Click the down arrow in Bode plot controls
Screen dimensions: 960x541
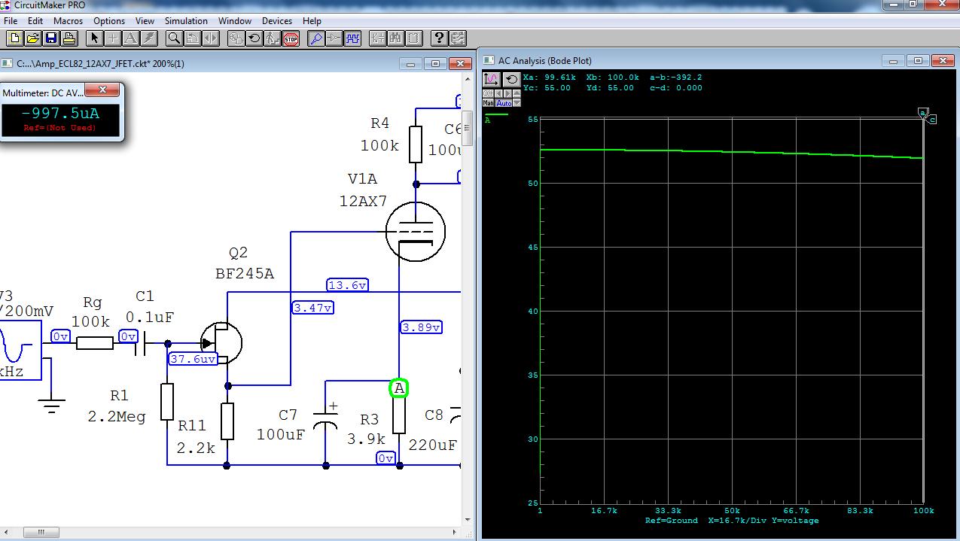(517, 102)
